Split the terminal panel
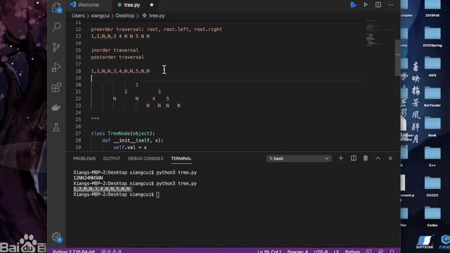This screenshot has height=253, width=450. (x=353, y=158)
